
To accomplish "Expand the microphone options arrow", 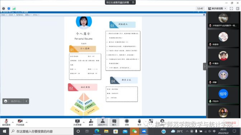I will point(13,122).
